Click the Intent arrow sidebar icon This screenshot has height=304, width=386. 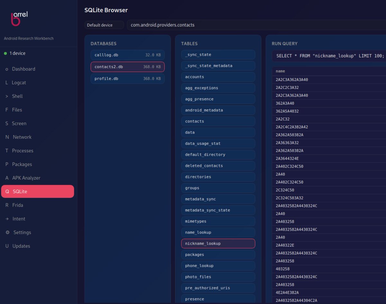[7, 219]
